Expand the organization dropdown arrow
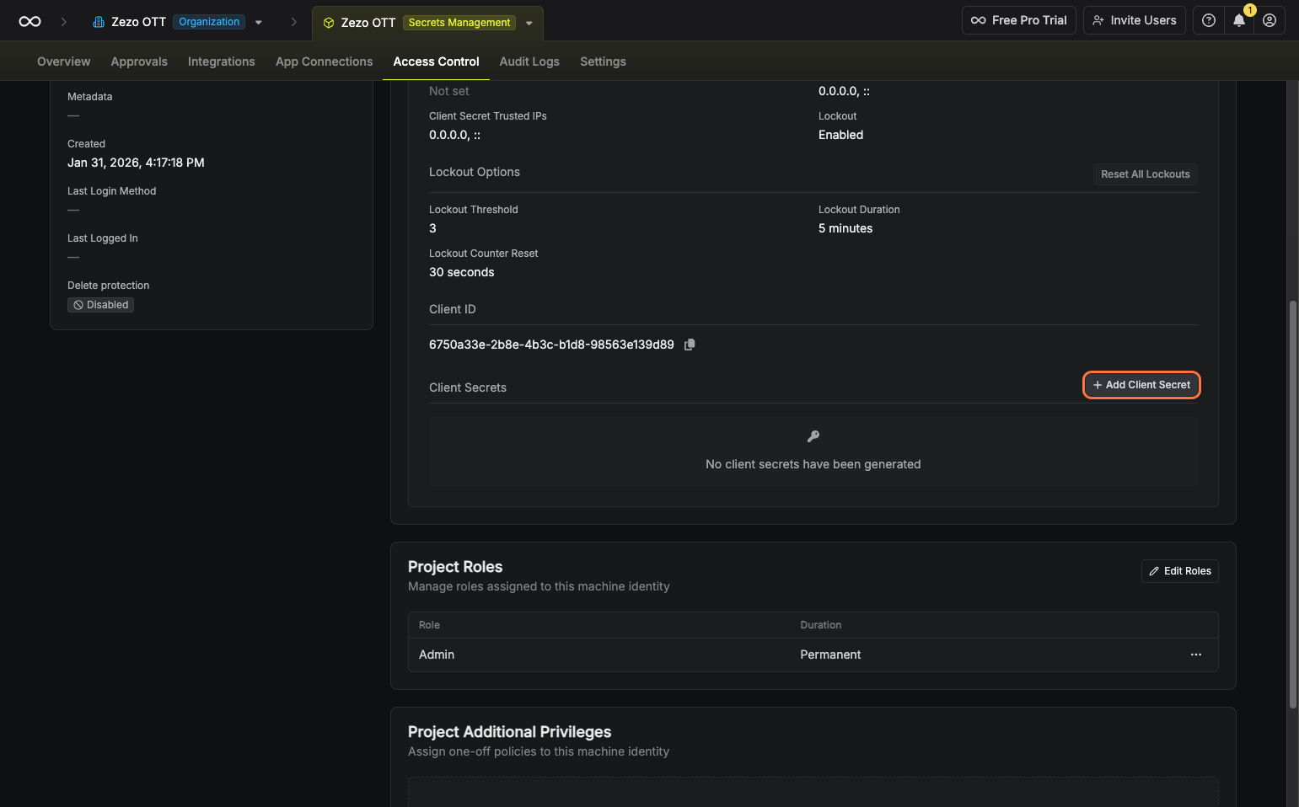 click(x=259, y=23)
